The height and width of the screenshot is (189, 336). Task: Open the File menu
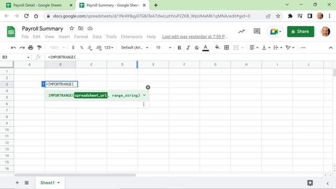point(25,37)
